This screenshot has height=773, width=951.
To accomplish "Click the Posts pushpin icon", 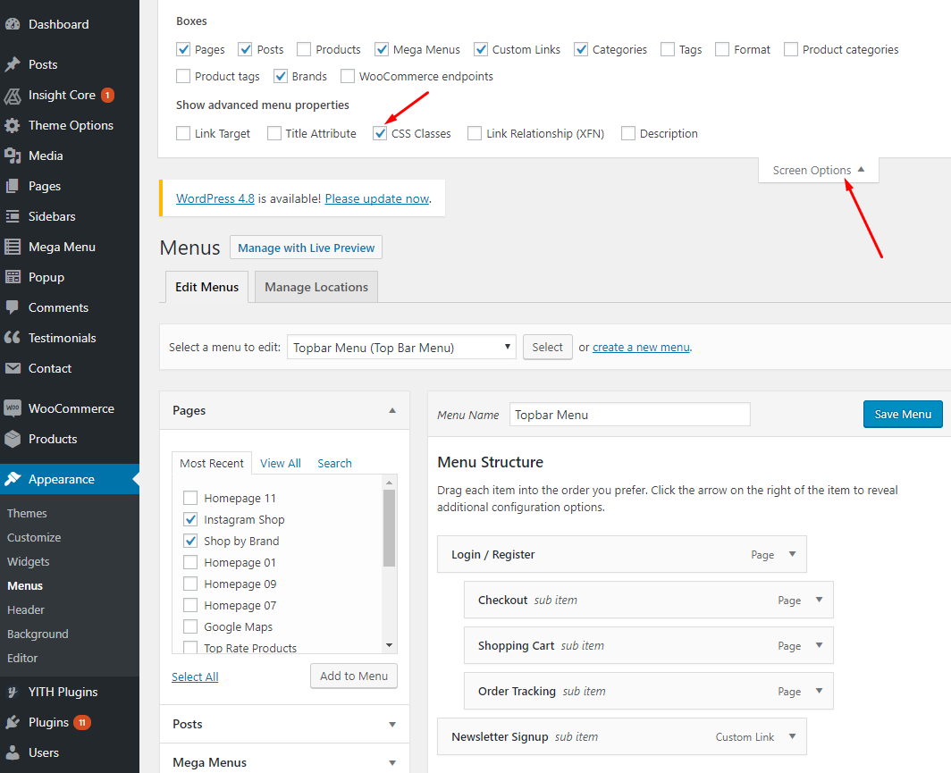I will click(13, 64).
